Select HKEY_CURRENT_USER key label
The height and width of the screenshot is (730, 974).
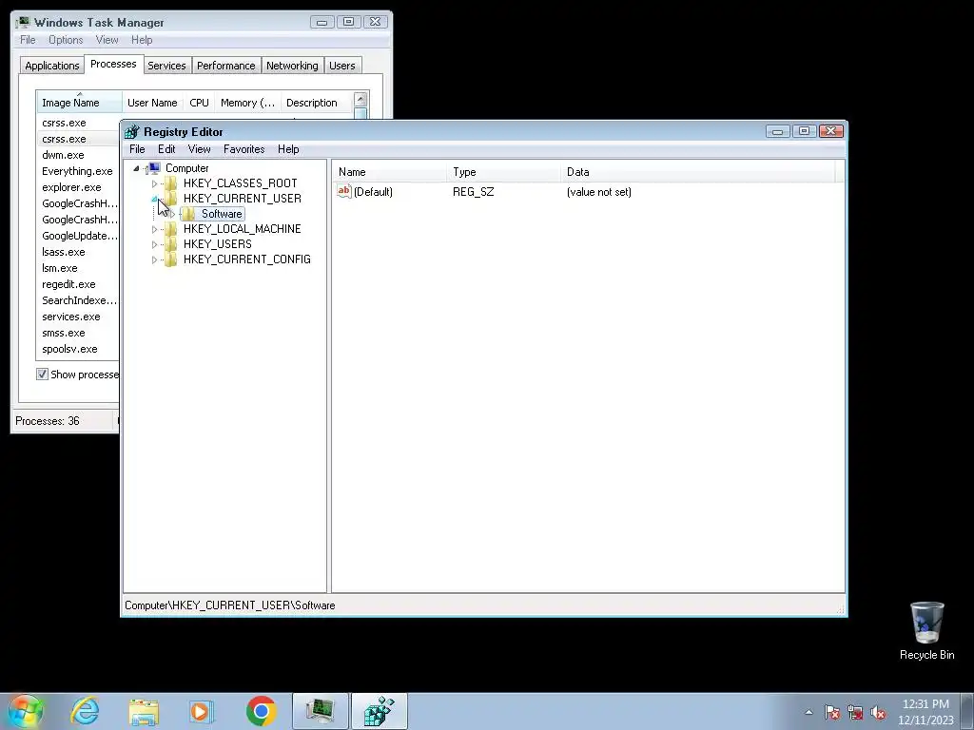(x=243, y=198)
